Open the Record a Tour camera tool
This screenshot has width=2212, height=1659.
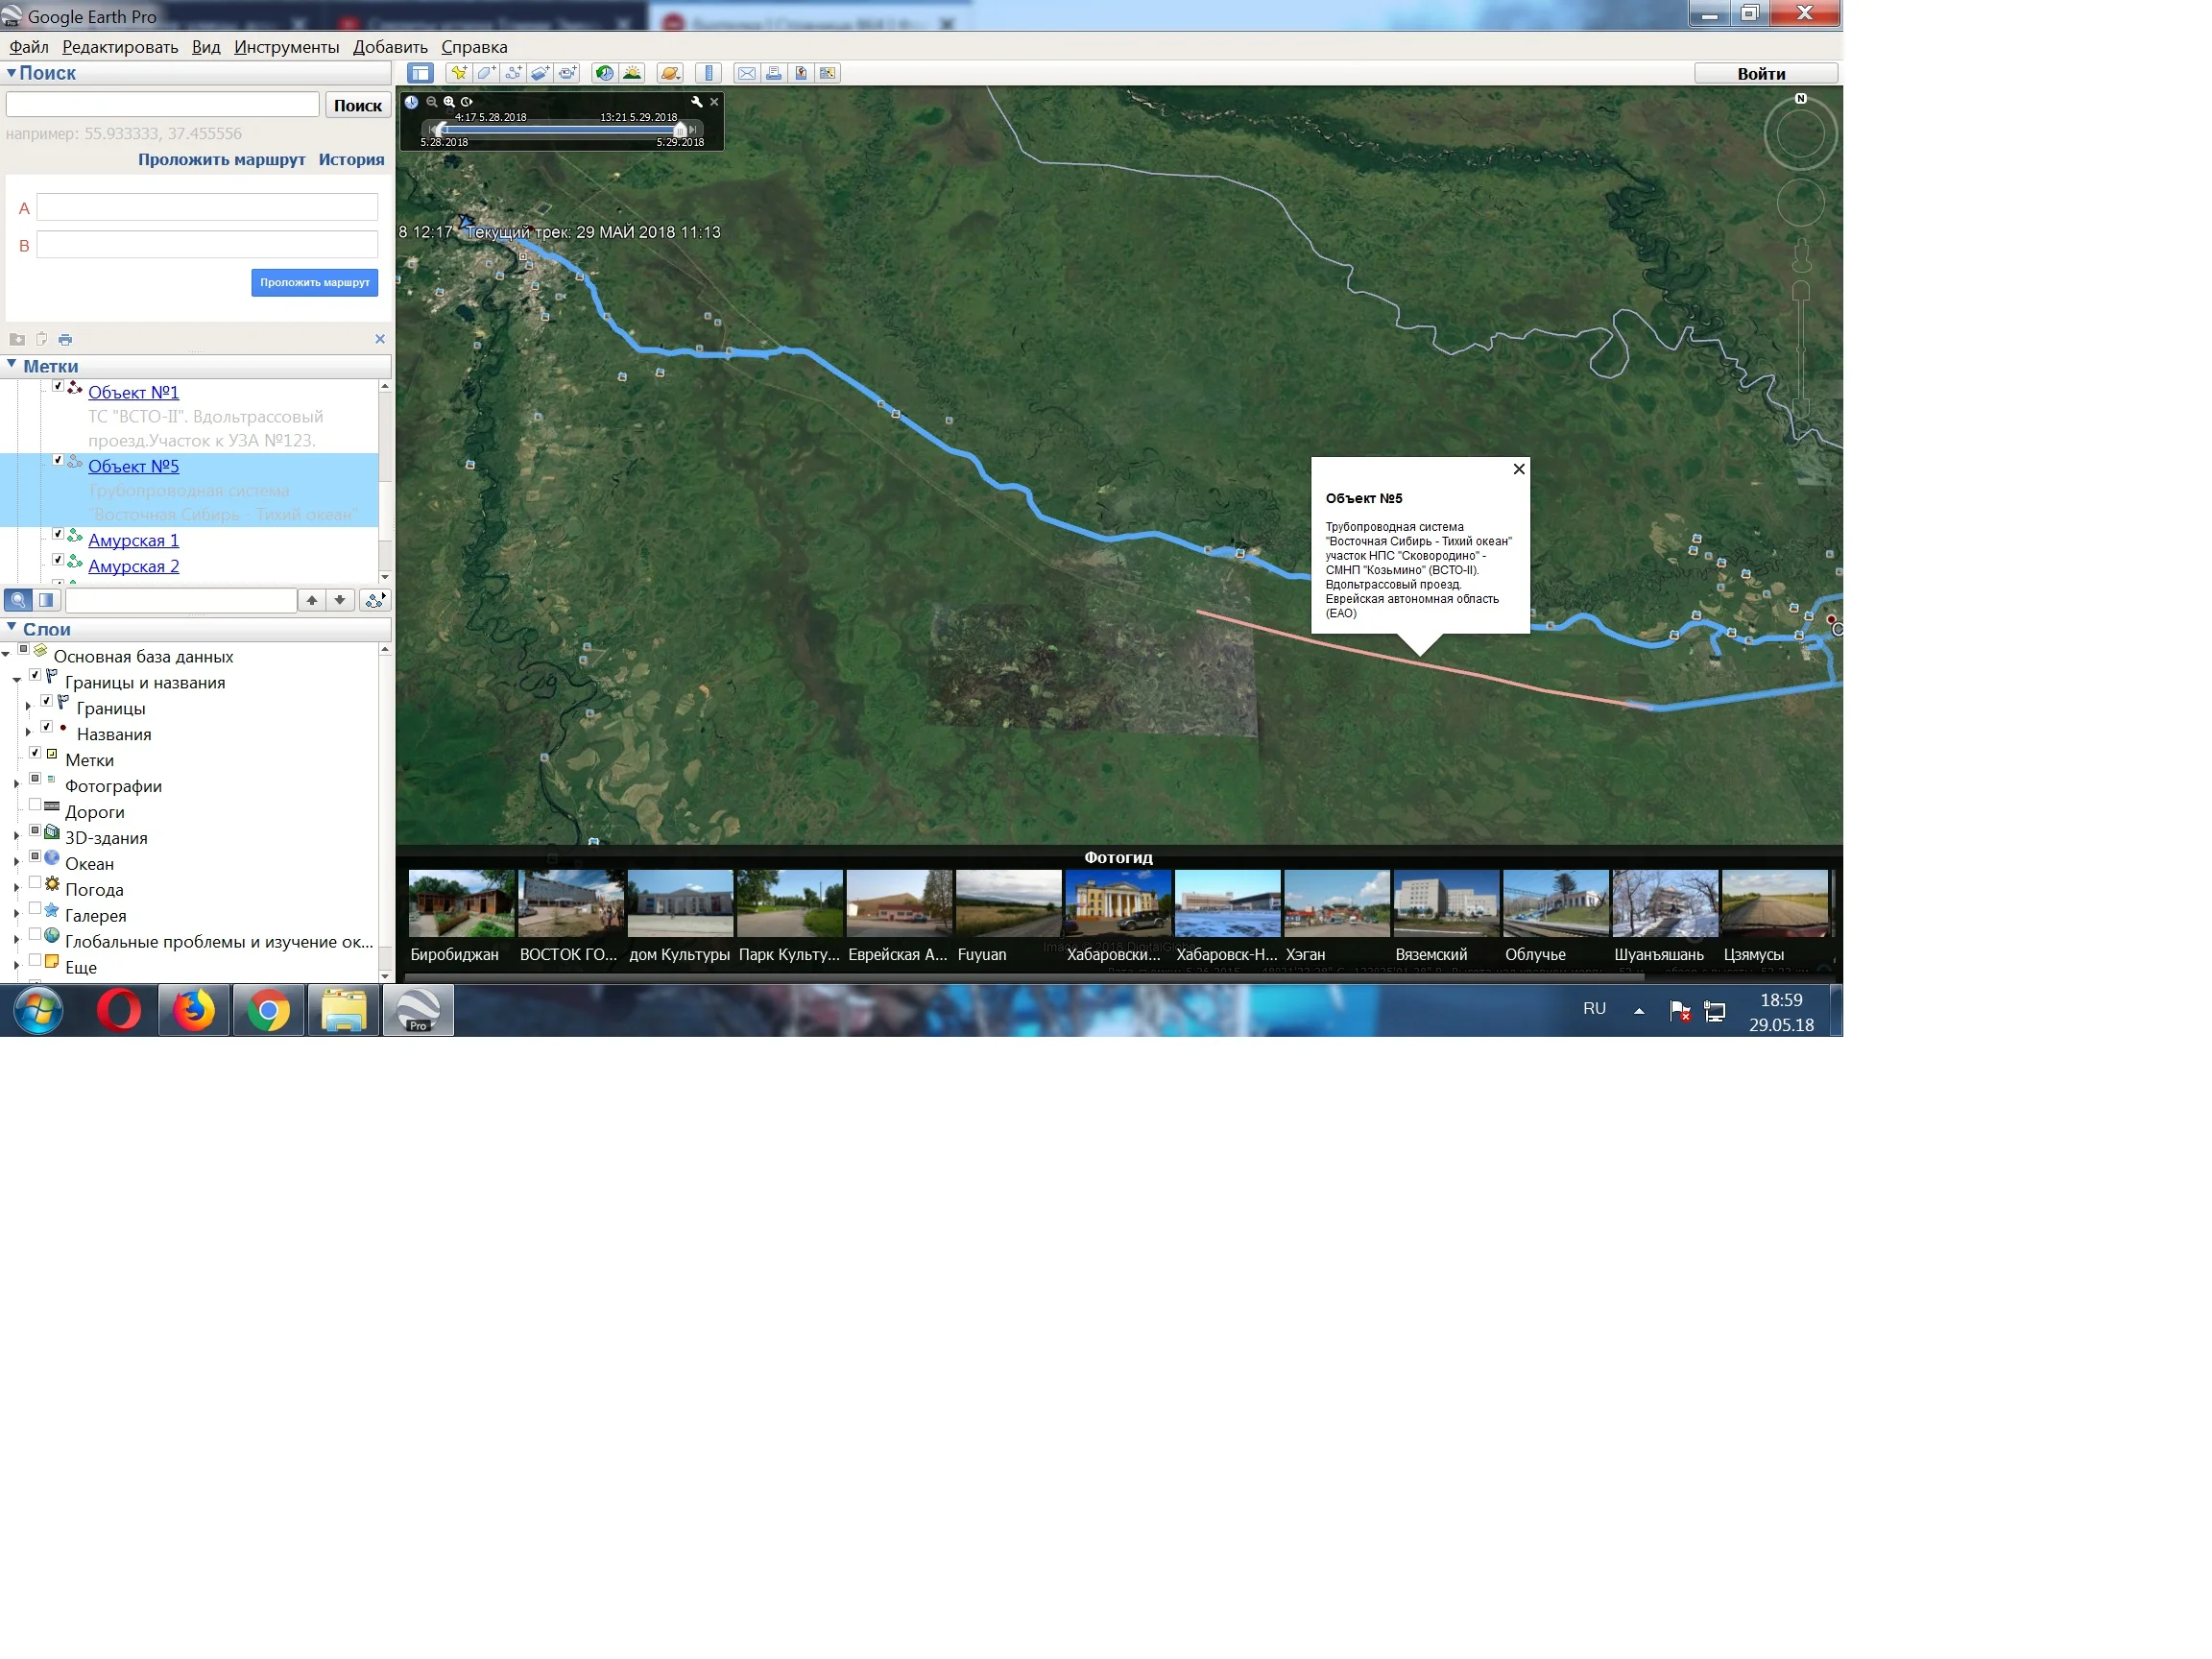[567, 73]
